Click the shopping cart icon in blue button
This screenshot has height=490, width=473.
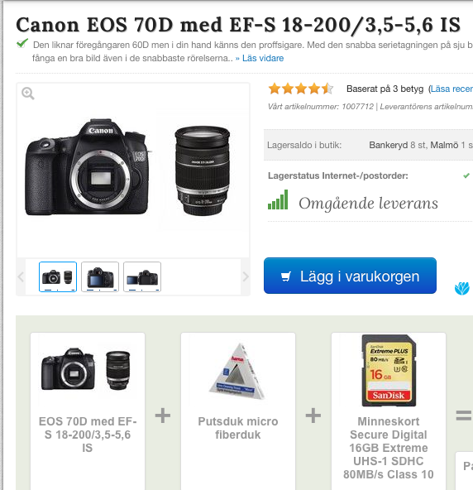click(x=286, y=276)
